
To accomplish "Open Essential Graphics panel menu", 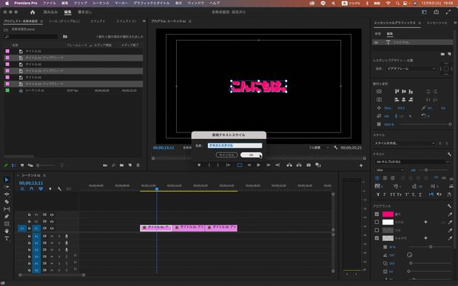I will pyautogui.click(x=420, y=23).
